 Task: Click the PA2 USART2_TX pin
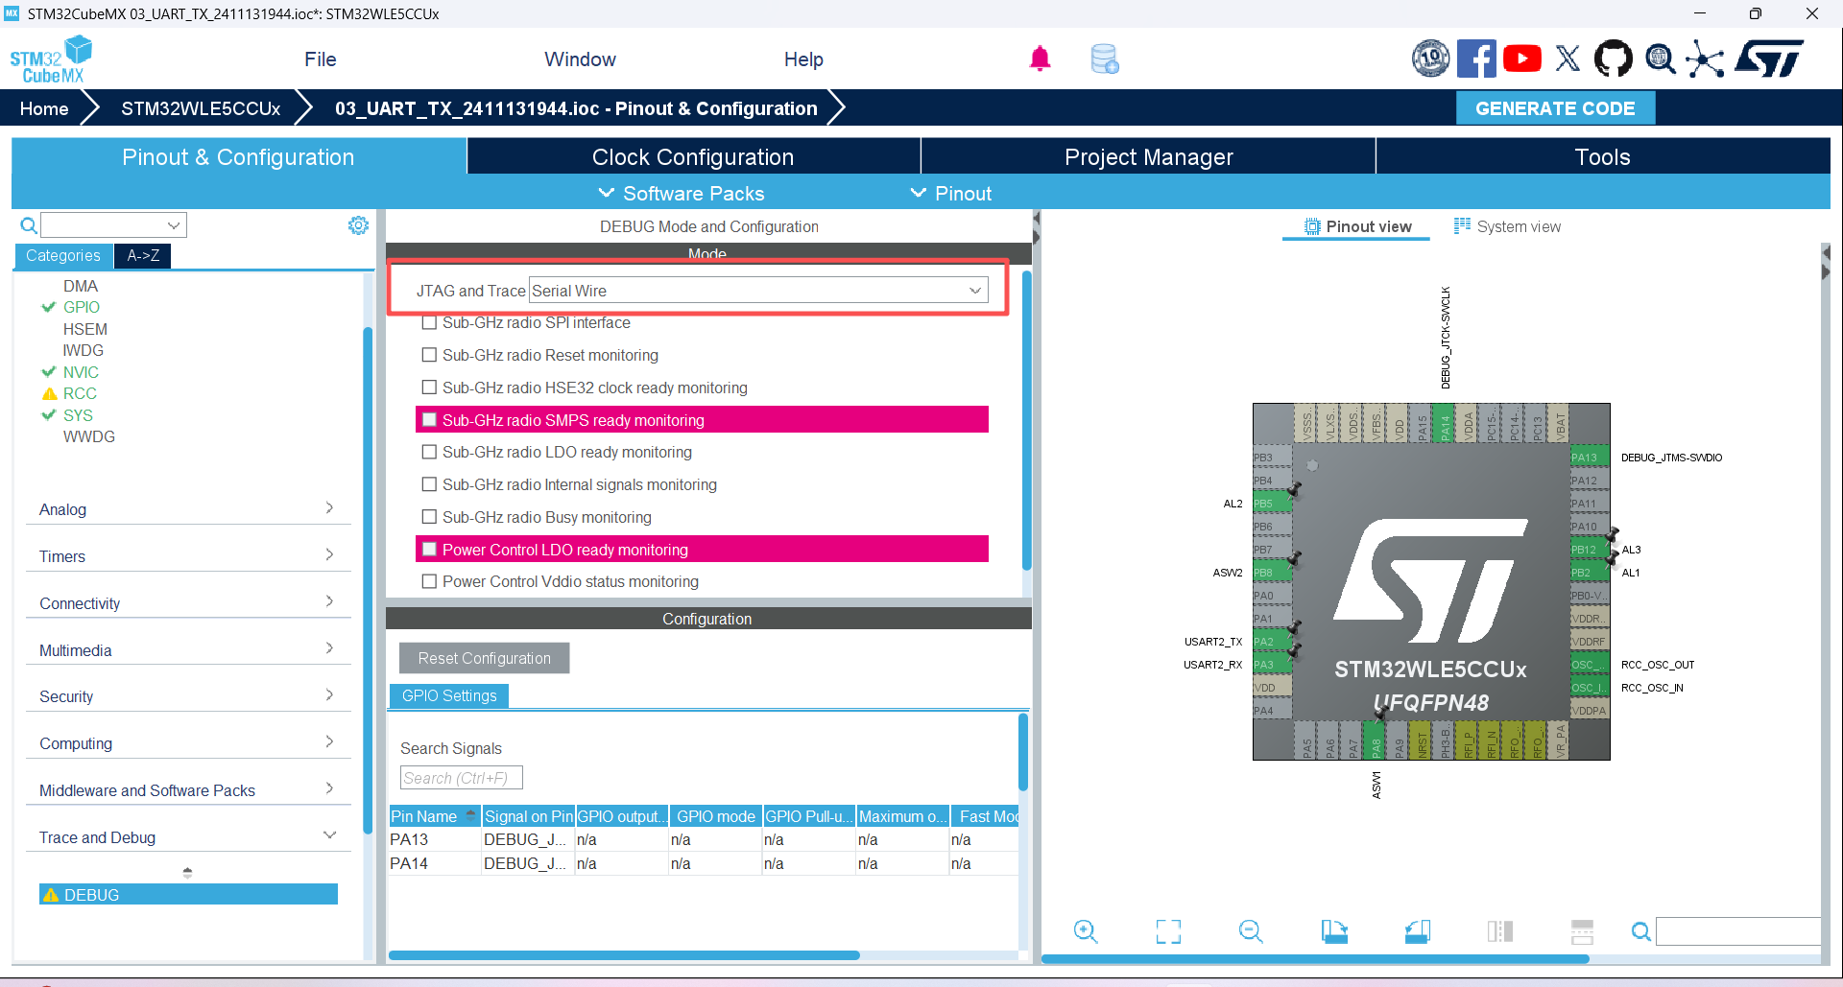[1272, 642]
